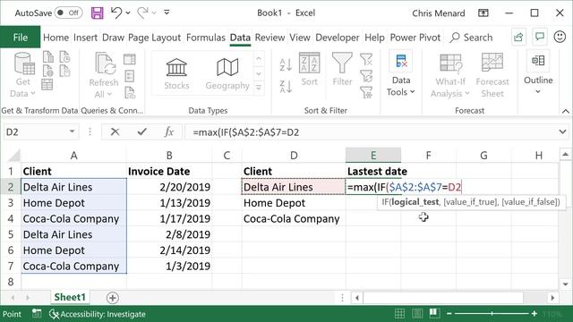The width and height of the screenshot is (573, 322).
Task: Open the Undo history dropdown arrow
Action: click(x=128, y=13)
